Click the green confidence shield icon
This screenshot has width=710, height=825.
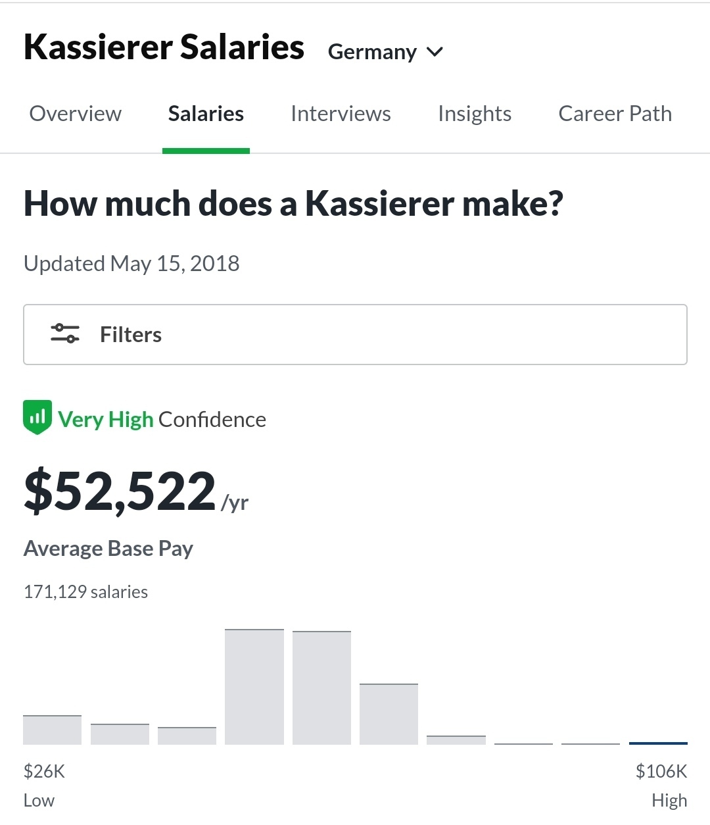point(37,418)
